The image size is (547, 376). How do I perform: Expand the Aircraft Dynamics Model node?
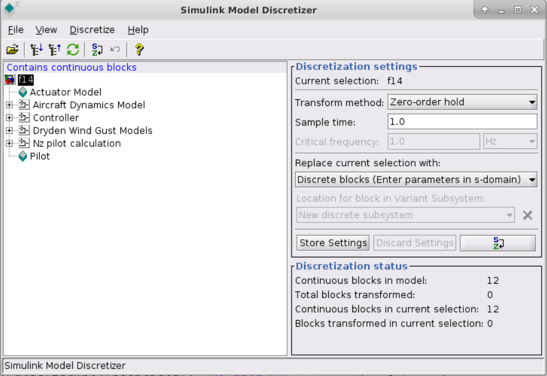9,105
